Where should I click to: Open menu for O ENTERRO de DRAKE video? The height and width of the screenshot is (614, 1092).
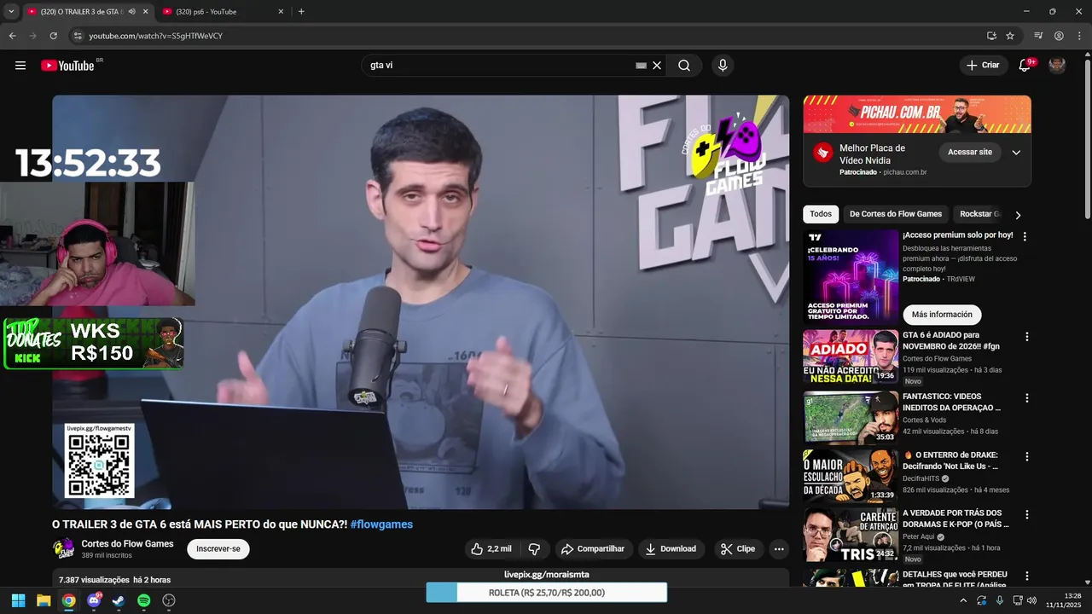coord(1027,457)
